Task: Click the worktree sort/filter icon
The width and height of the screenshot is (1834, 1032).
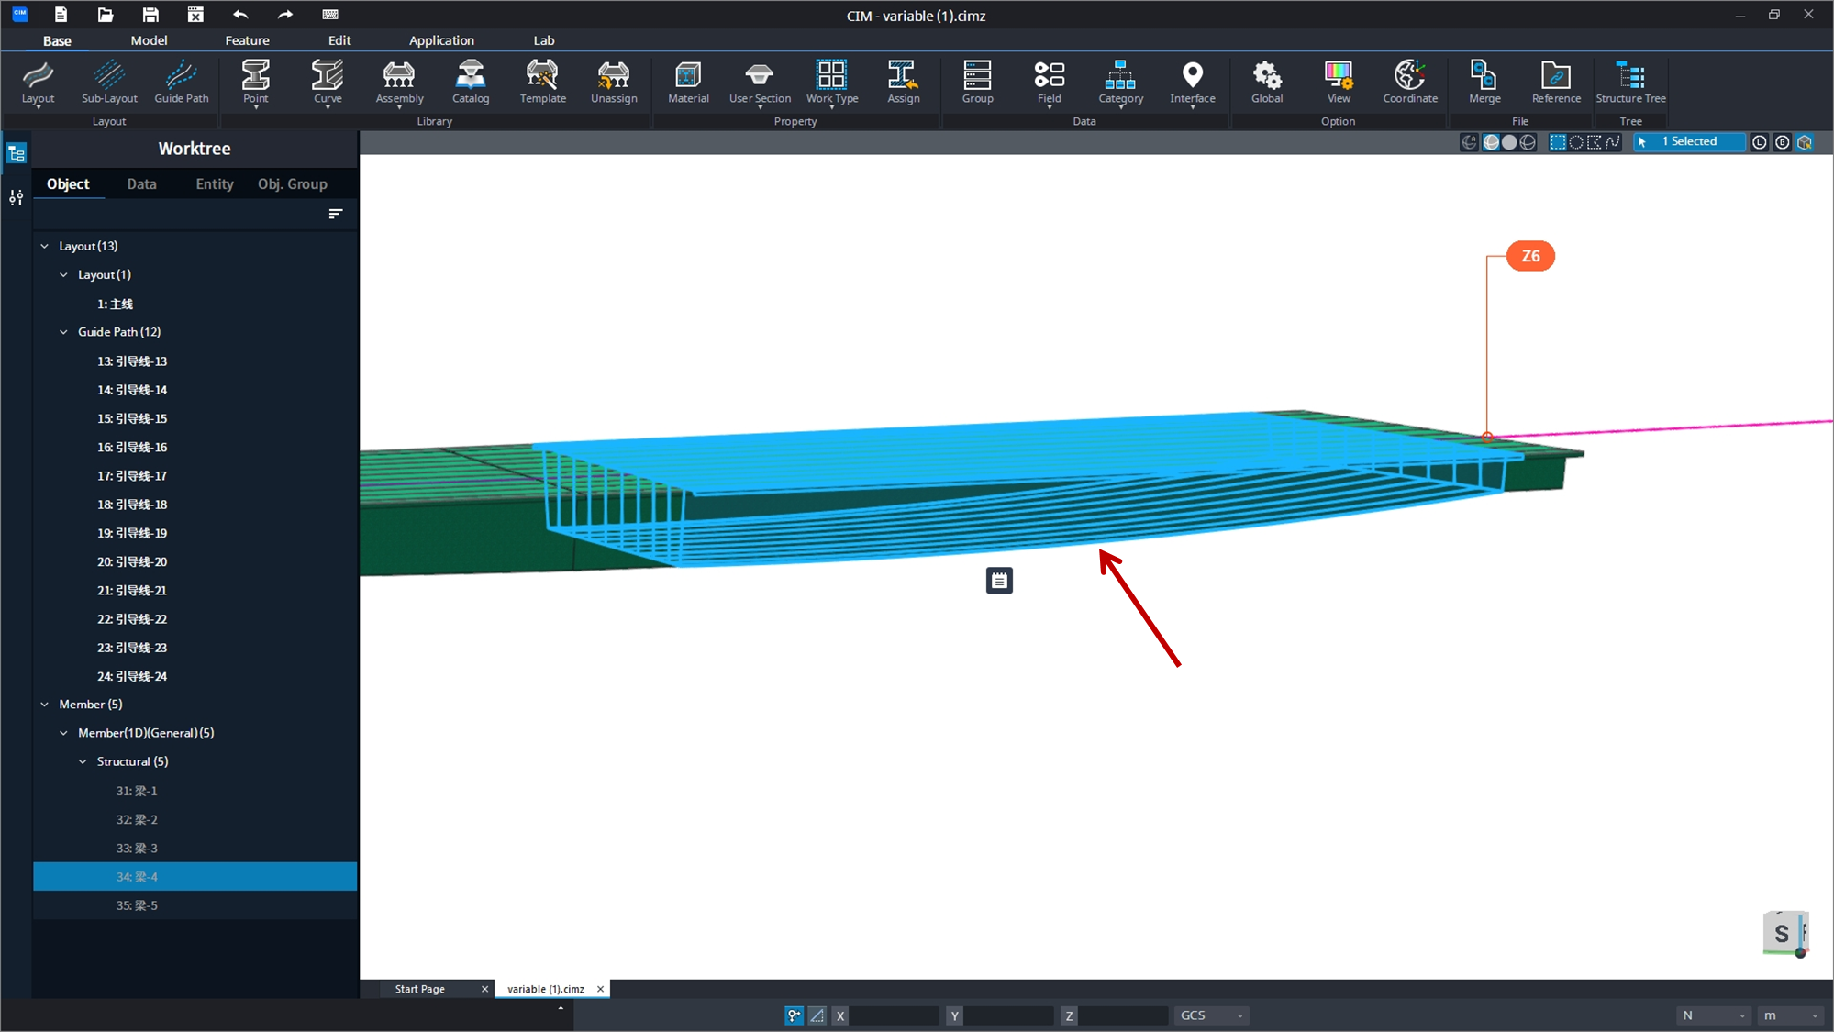Action: [336, 214]
